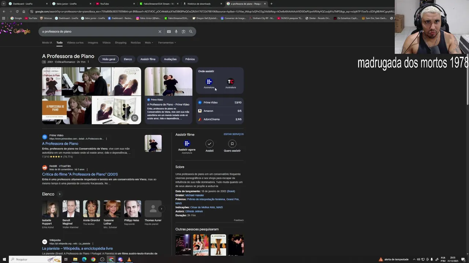
Task: Click Annie Girardot cast photo
Action: click(x=91, y=209)
